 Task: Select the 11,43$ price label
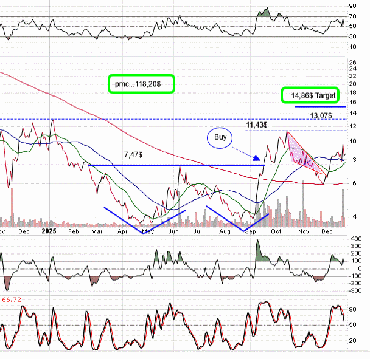tap(257, 125)
